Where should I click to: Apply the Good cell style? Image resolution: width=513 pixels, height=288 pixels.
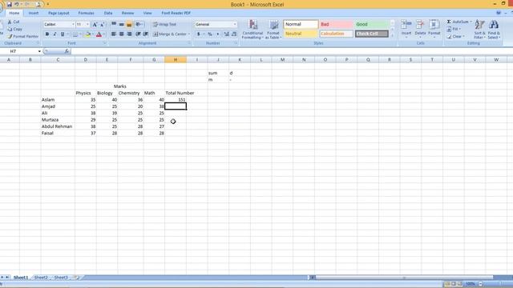coord(371,24)
